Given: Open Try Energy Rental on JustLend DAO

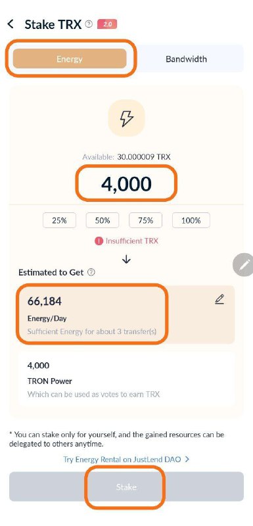Looking at the screenshot, I should [122, 459].
